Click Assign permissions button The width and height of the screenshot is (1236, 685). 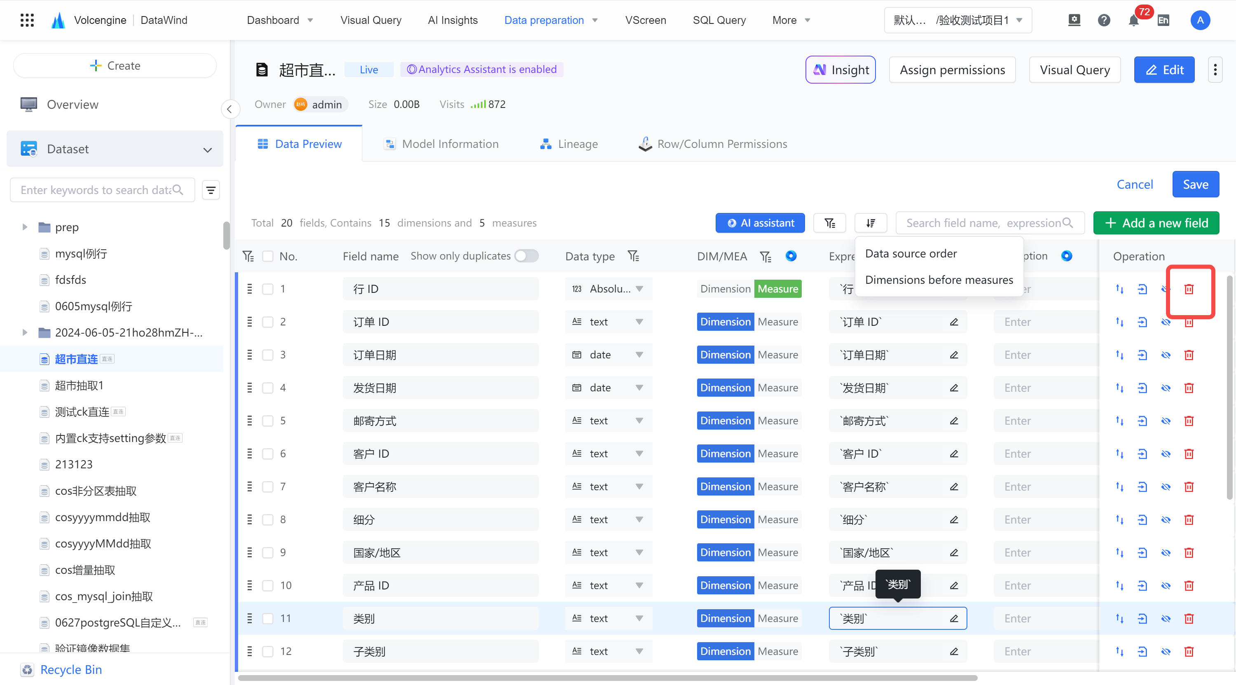pyautogui.click(x=952, y=70)
